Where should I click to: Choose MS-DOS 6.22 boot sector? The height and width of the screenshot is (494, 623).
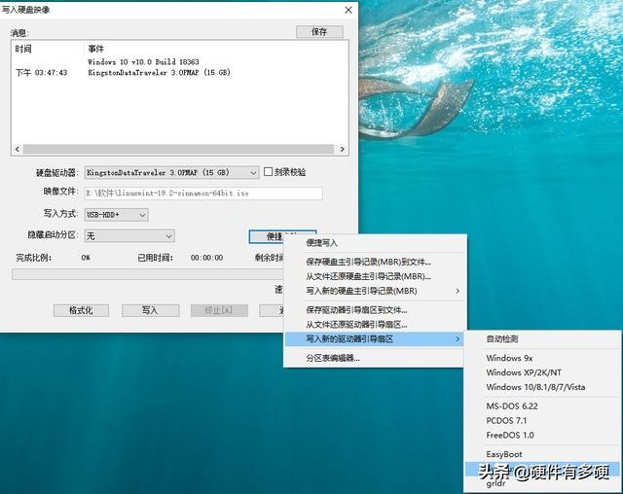point(542,406)
